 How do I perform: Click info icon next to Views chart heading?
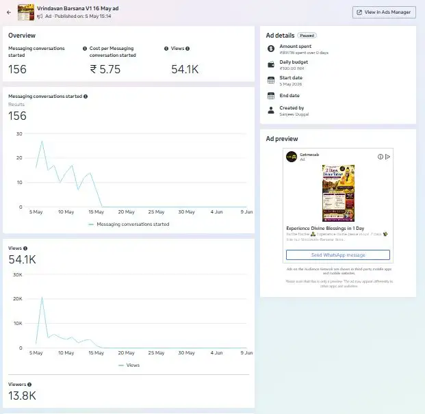(25, 248)
